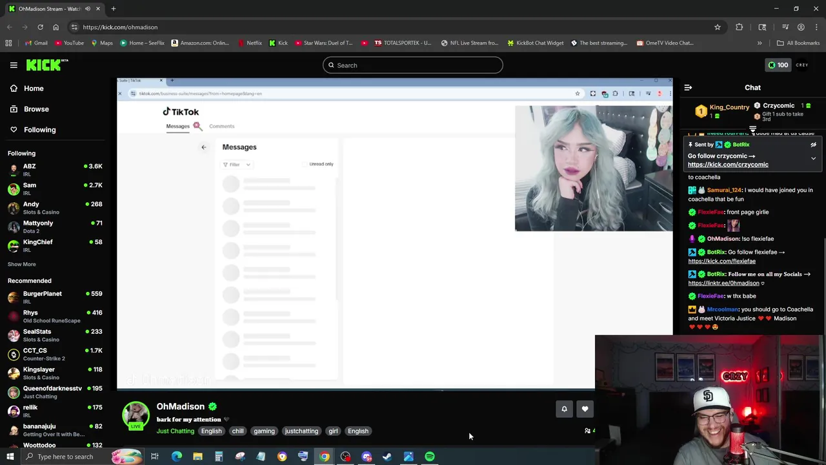Viewport: 826px width, 465px height.
Task: Open Kingslayer recommended channel
Action: [55, 373]
